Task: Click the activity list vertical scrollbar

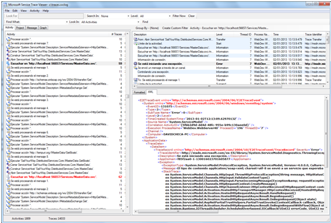Action: 127,120
